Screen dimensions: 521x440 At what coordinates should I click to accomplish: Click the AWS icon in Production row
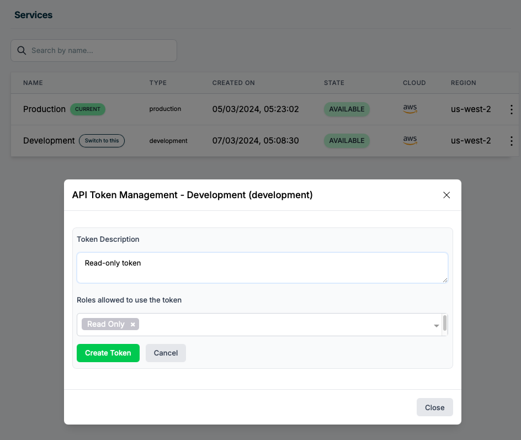tap(410, 109)
